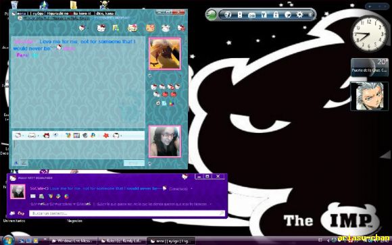Expand the arrow at the end of the personal message

(210, 204)
